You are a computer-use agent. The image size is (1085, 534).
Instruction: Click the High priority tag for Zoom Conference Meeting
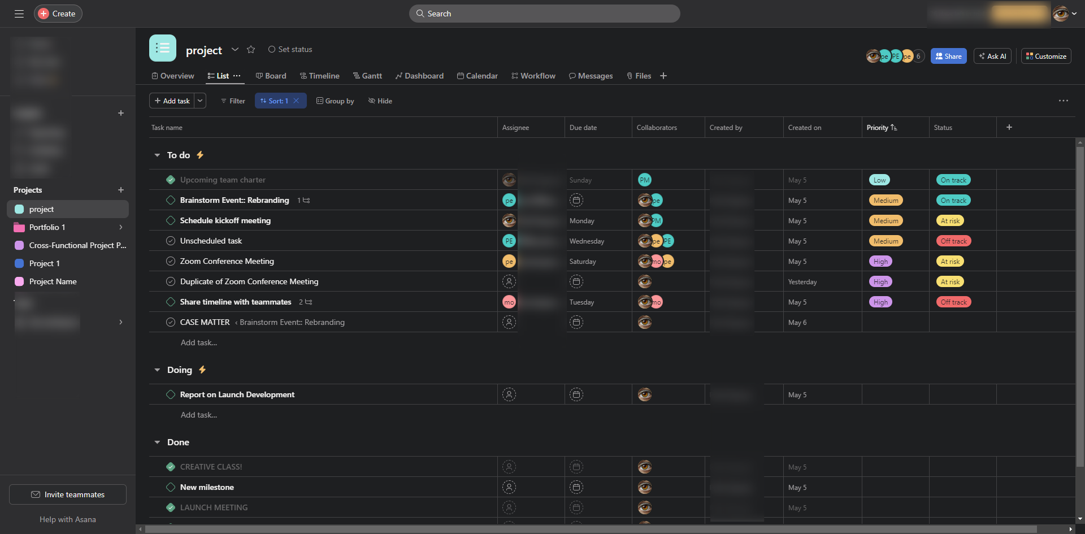click(880, 261)
